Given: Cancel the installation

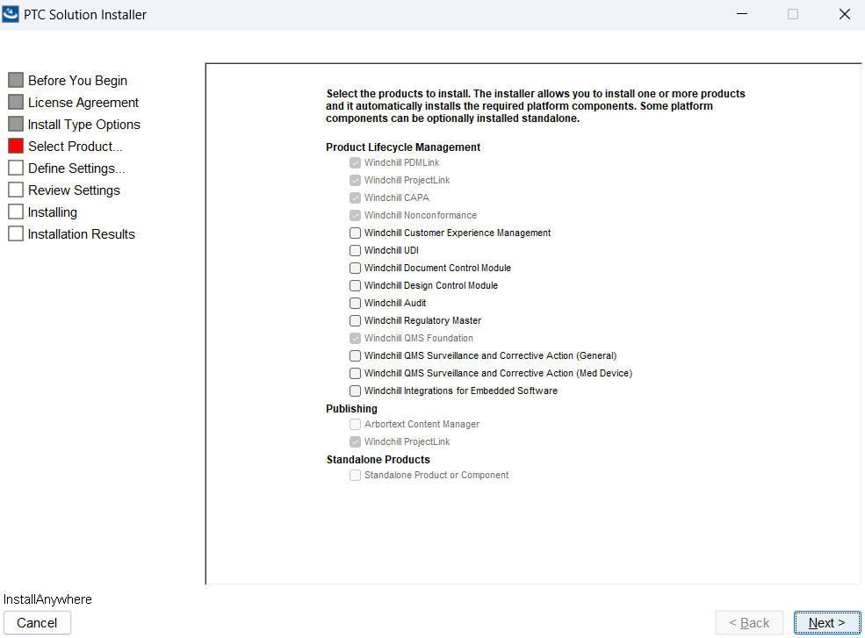Looking at the screenshot, I should pos(37,623).
